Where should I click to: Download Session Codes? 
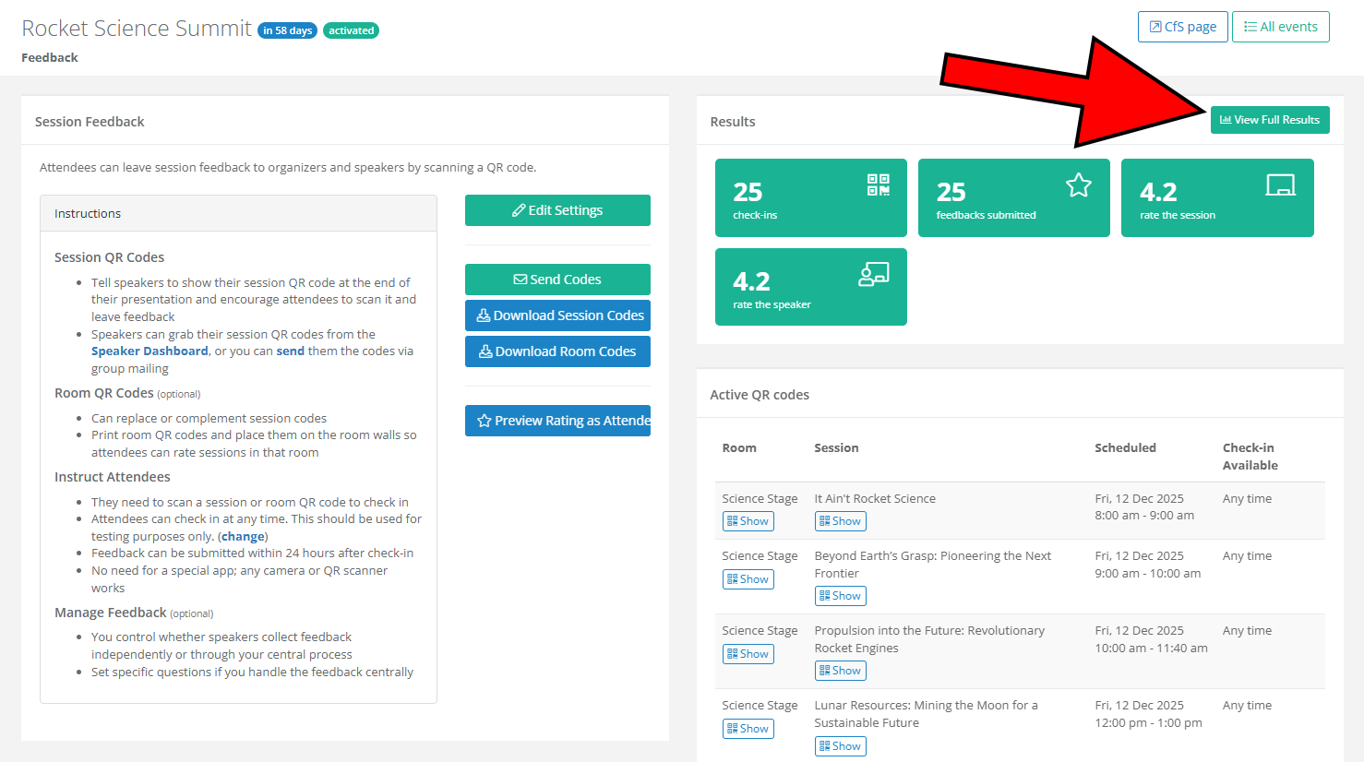tap(557, 316)
